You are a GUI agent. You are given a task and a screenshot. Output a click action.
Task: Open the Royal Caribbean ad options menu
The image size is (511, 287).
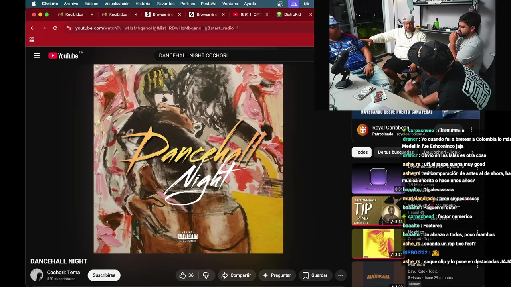point(471,130)
